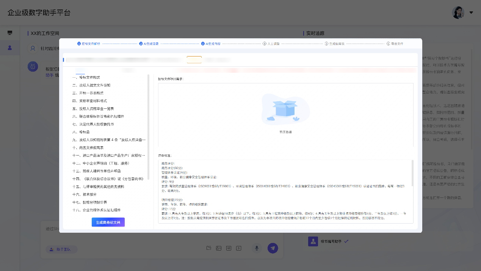Select the person icon in left sidebar

click(x=10, y=48)
